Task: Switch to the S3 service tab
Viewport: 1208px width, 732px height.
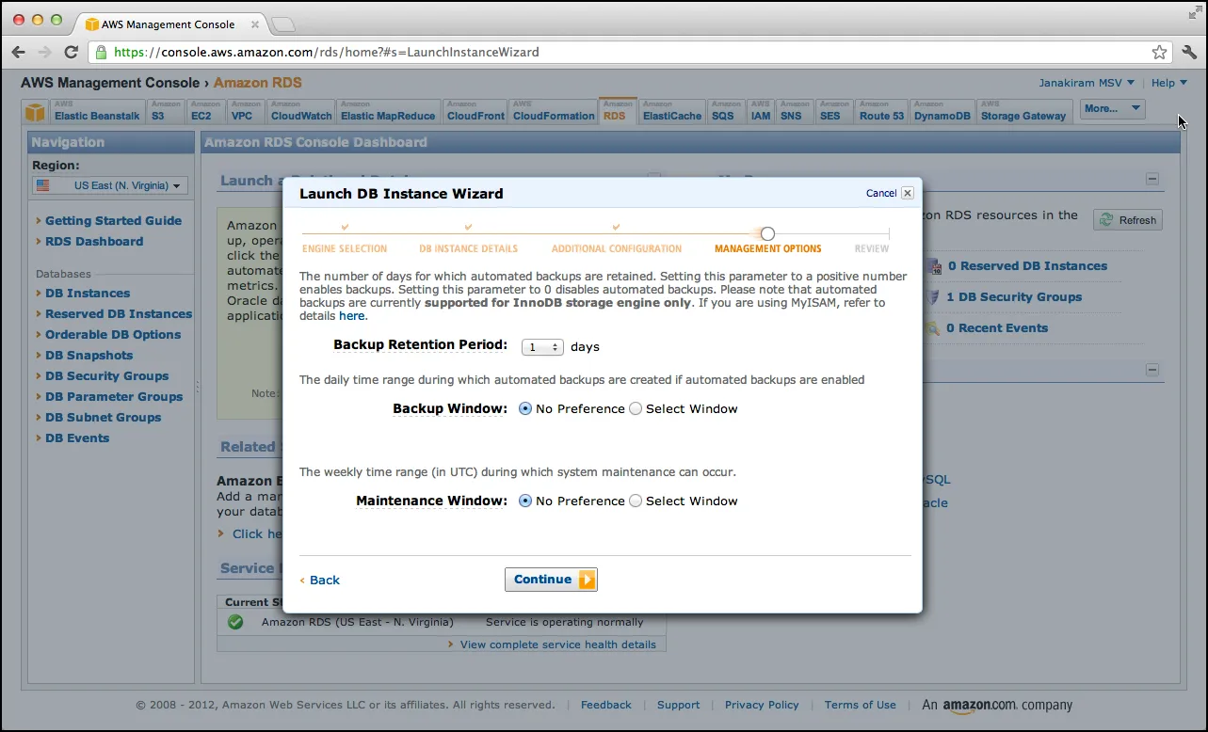Action: tap(166, 111)
